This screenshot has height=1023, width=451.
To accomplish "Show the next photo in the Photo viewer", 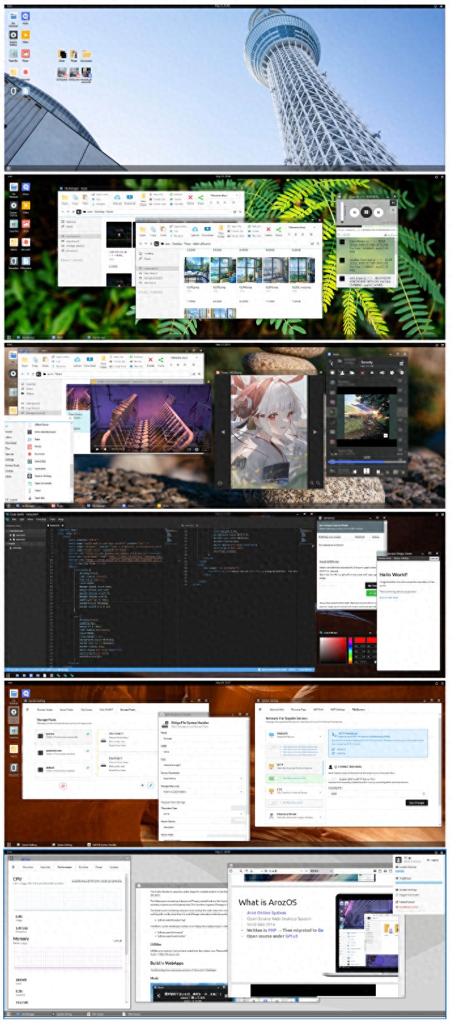I will (315, 432).
